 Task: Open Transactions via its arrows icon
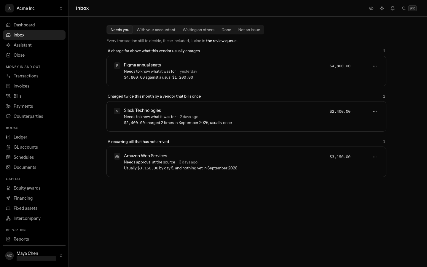point(8,76)
